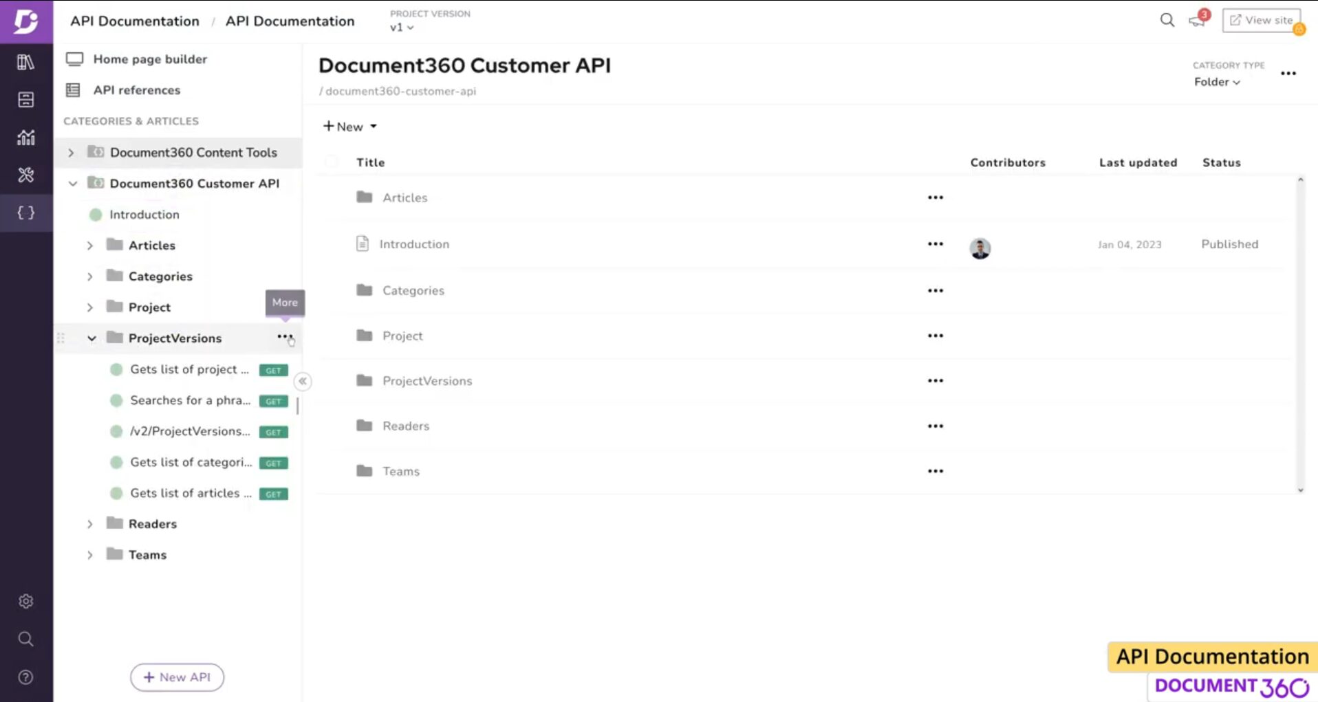
Task: Open more options for Readers row
Action: (x=936, y=426)
